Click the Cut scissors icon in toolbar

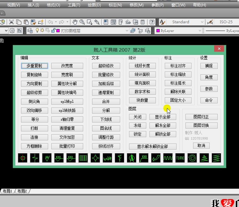(11, 22)
